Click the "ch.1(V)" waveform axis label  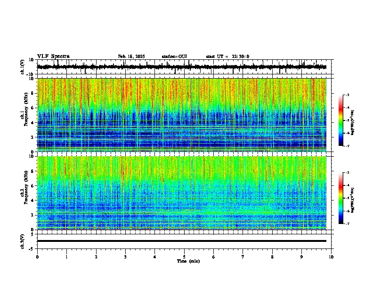pos(23,67)
